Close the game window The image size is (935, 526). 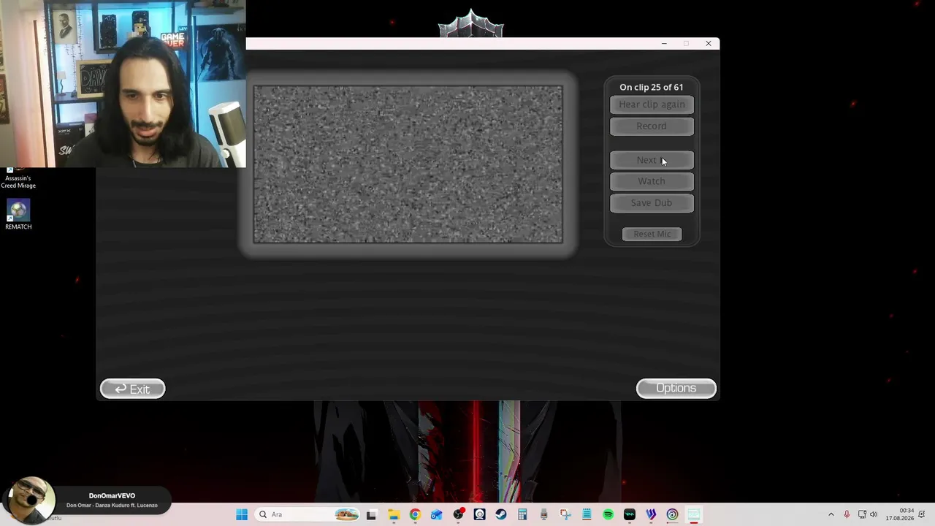coord(708,44)
